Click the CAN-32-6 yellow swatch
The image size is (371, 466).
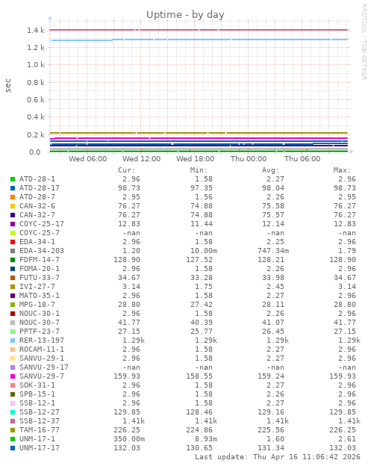[13, 206]
